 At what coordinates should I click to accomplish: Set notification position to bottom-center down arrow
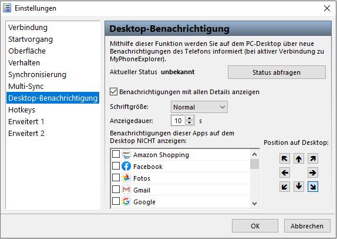(298, 187)
